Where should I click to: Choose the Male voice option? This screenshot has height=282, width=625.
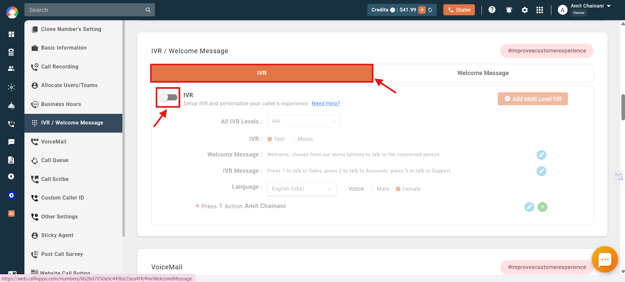pyautogui.click(x=373, y=189)
